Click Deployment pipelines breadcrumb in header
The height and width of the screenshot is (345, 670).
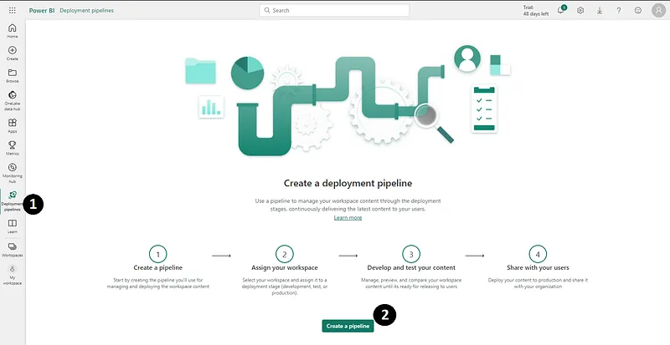(x=87, y=10)
